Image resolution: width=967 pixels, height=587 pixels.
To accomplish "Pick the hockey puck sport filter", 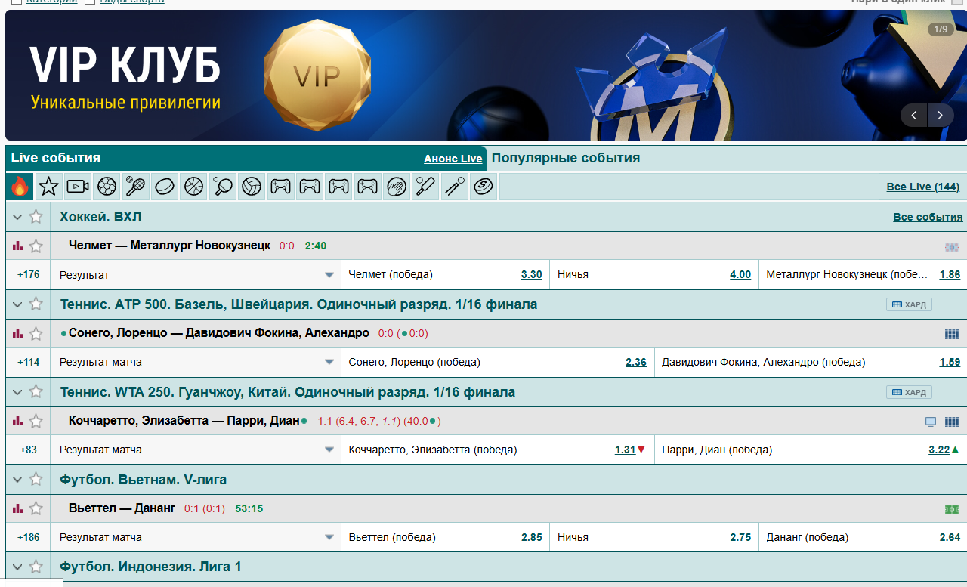I will [165, 186].
